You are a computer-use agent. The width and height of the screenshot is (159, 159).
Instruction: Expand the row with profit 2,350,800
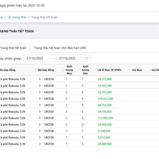click(40, 131)
